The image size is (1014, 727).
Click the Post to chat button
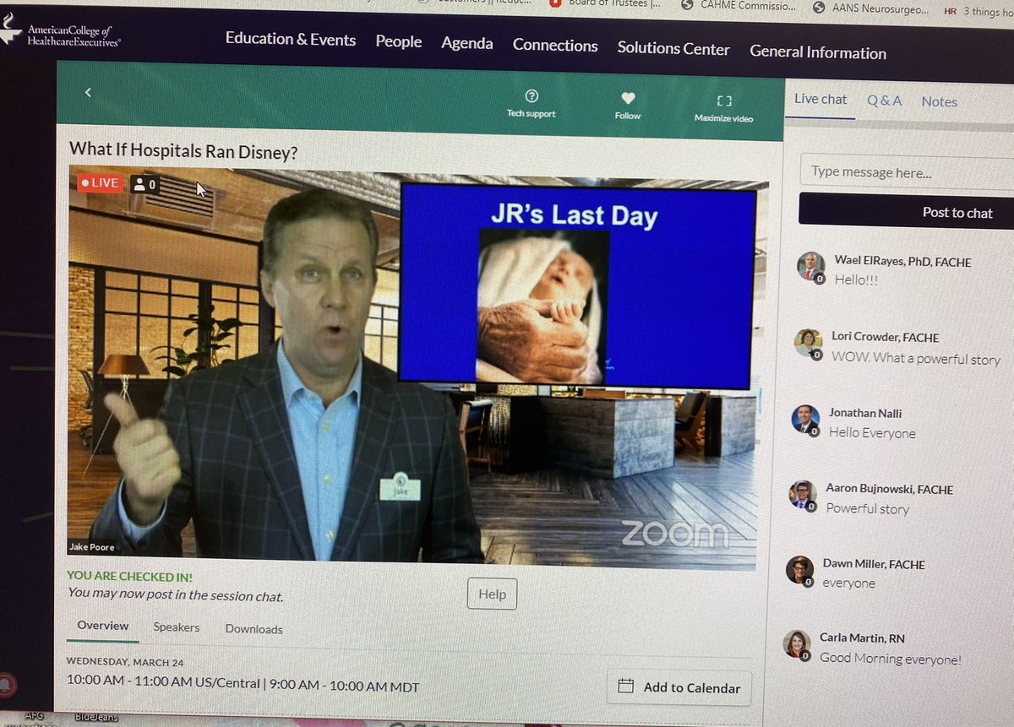pos(907,211)
